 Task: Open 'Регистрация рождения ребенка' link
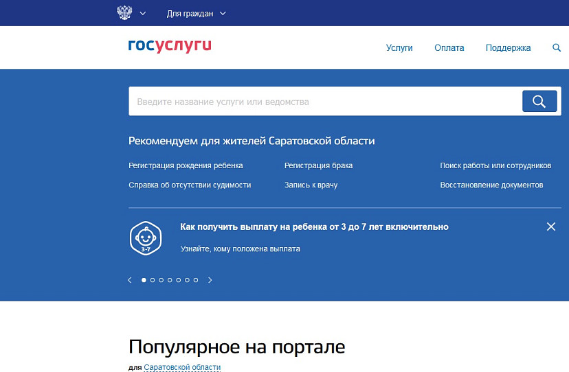pos(186,165)
